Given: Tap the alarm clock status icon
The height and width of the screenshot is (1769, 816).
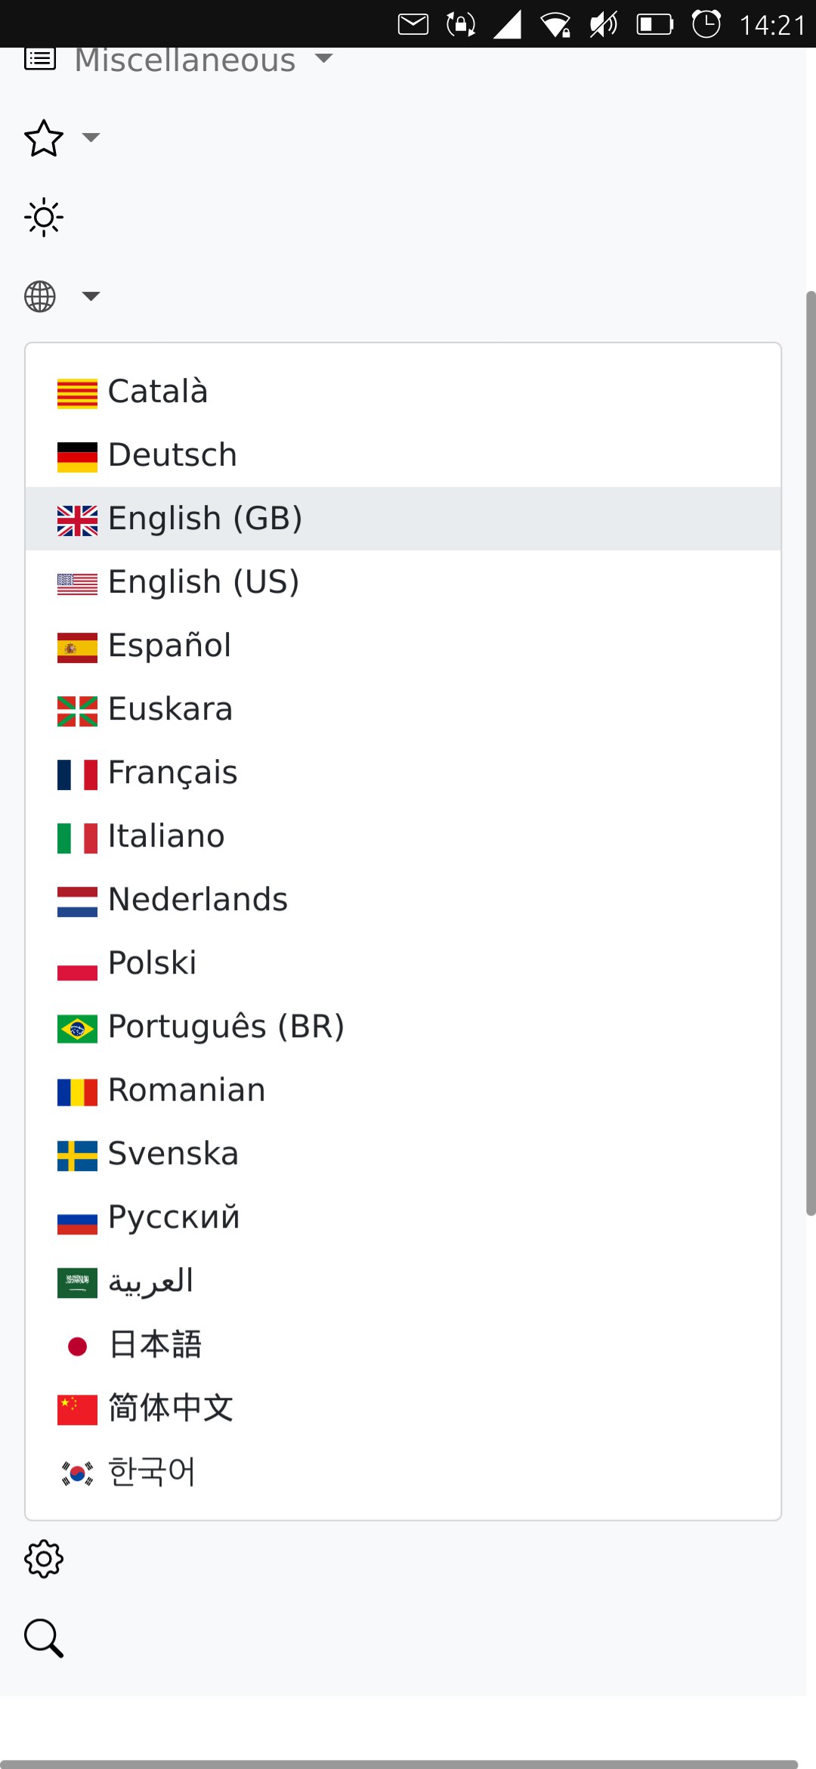Looking at the screenshot, I should tap(706, 24).
